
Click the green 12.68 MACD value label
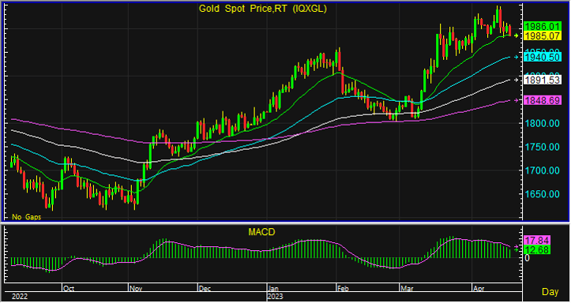click(x=537, y=249)
